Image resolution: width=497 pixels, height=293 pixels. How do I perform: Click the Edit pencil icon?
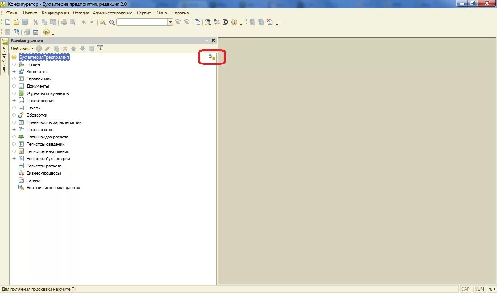click(48, 48)
